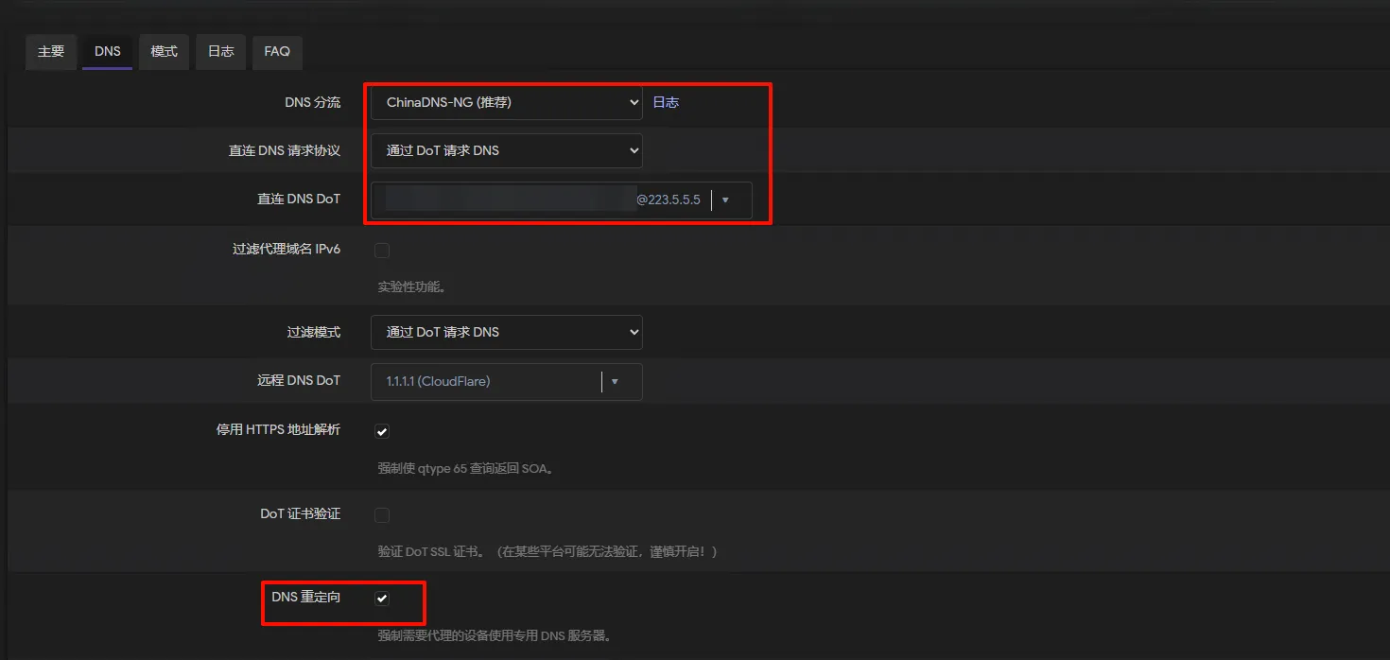Select the DNS tab

(x=107, y=52)
